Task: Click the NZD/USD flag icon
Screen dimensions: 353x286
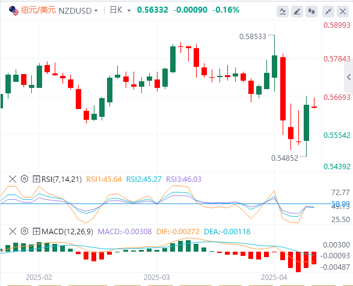Action: (14, 11)
